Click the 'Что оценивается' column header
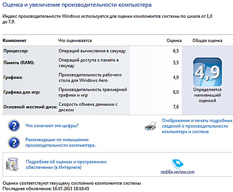Screen dimensions: 233x192 coord(75,41)
